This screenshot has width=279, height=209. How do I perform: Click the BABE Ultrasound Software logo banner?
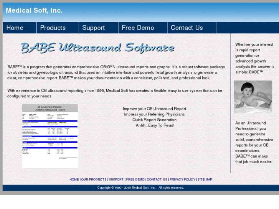coord(97,48)
